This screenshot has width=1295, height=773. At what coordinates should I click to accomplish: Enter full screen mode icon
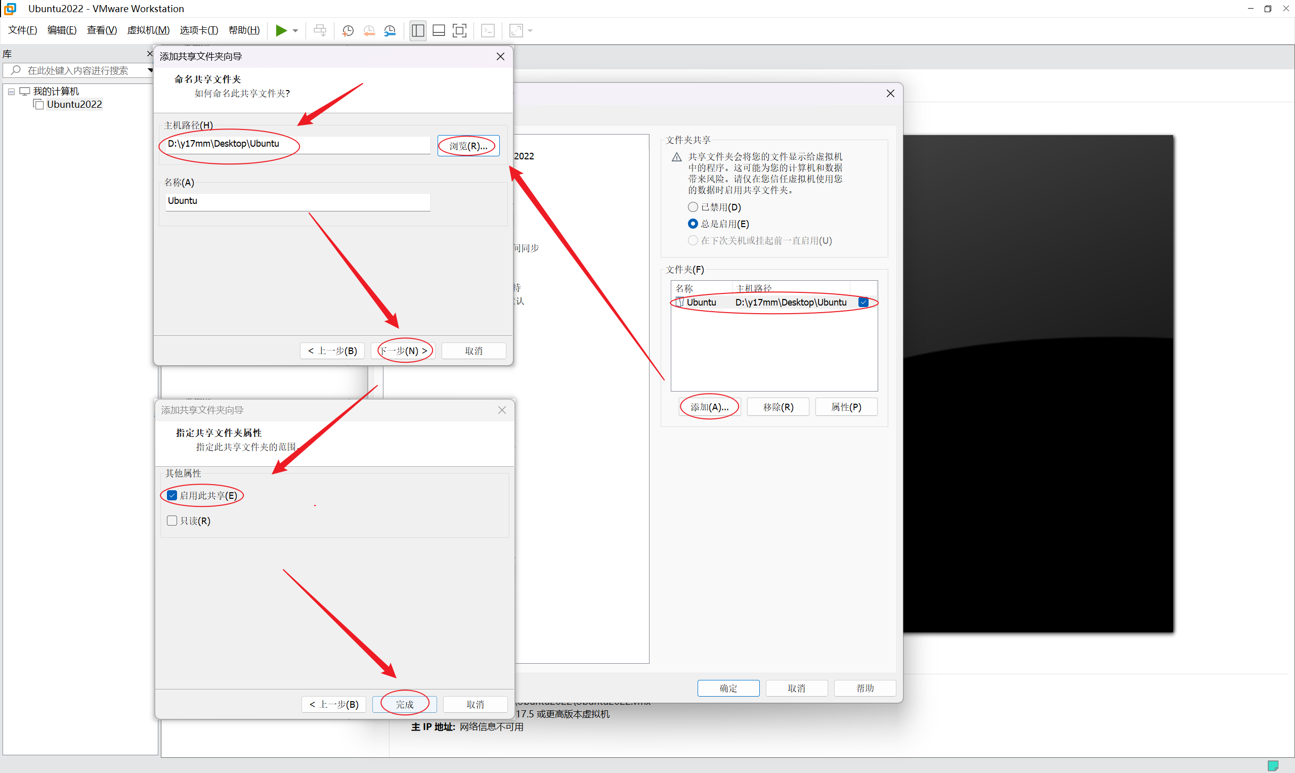click(x=459, y=30)
